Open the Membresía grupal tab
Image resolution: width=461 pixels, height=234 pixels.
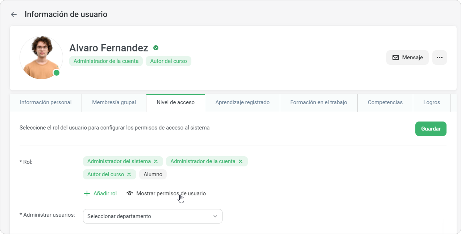pyautogui.click(x=114, y=102)
